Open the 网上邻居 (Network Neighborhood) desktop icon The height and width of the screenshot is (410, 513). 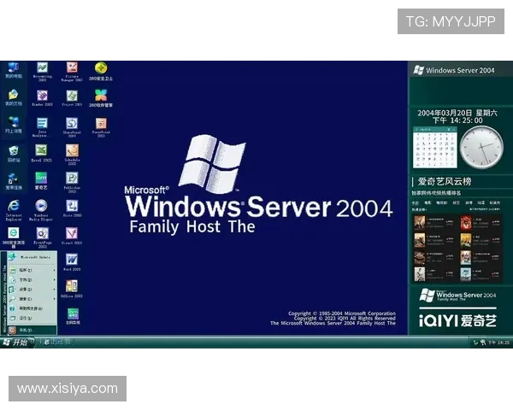[x=14, y=125]
